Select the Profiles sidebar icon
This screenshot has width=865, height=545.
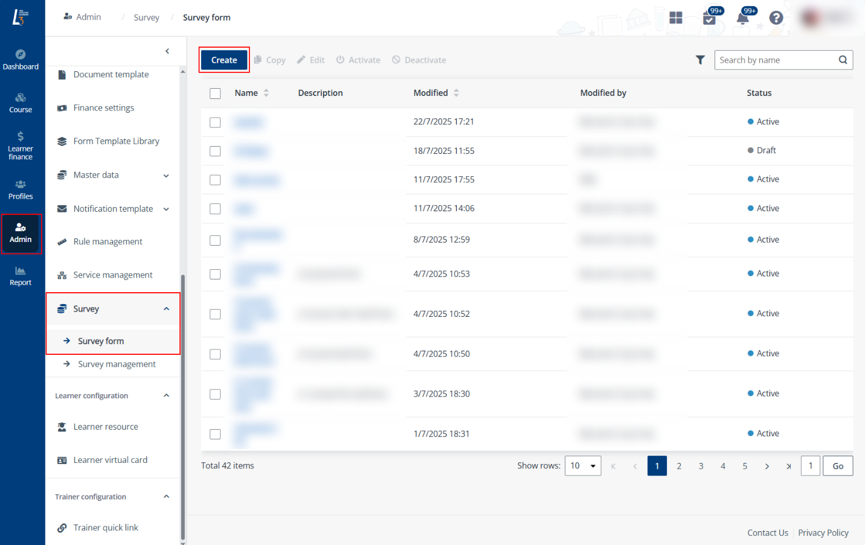click(21, 189)
